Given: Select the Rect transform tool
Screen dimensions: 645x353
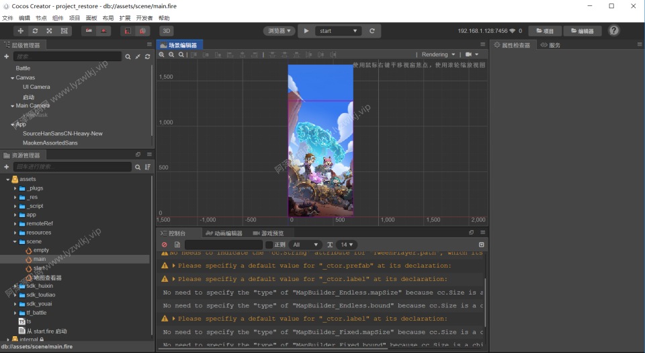Looking at the screenshot, I should coord(64,31).
